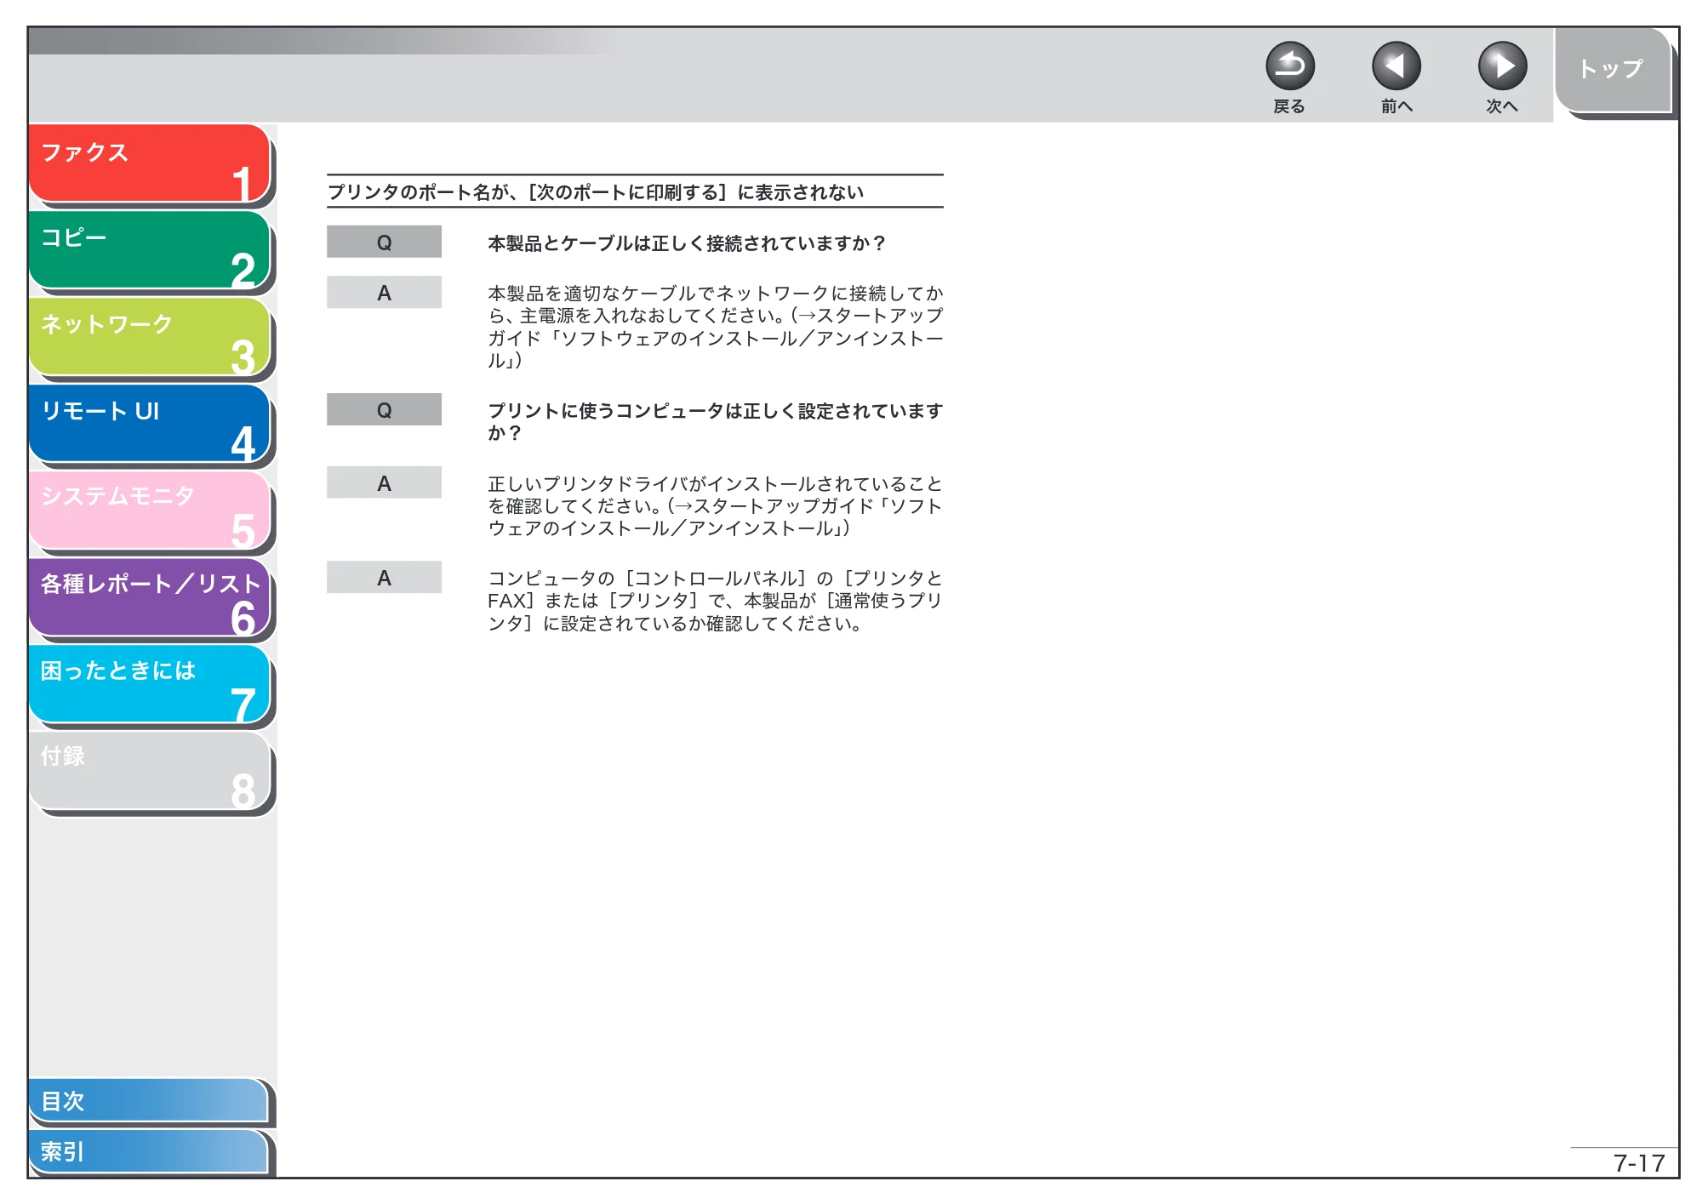Select chapter 6 各種レポート／リスト tab

(150, 597)
